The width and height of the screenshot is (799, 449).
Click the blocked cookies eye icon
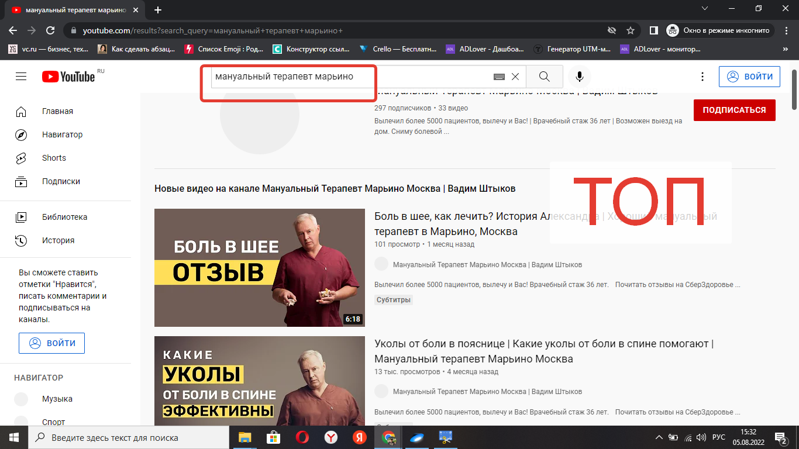pos(612,30)
